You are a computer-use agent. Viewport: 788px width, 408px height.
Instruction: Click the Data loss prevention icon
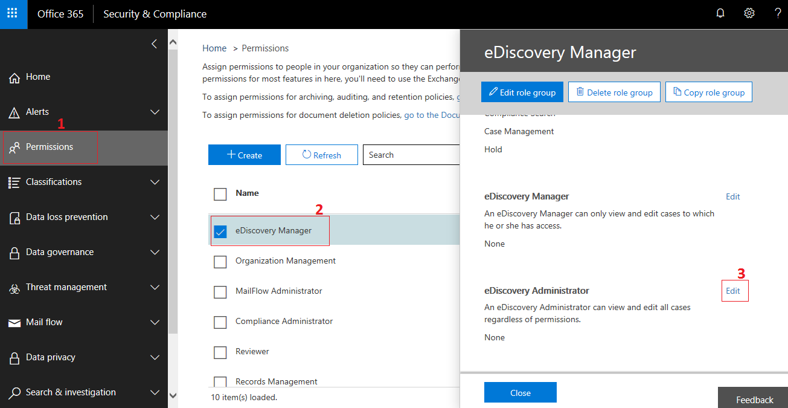click(x=14, y=218)
